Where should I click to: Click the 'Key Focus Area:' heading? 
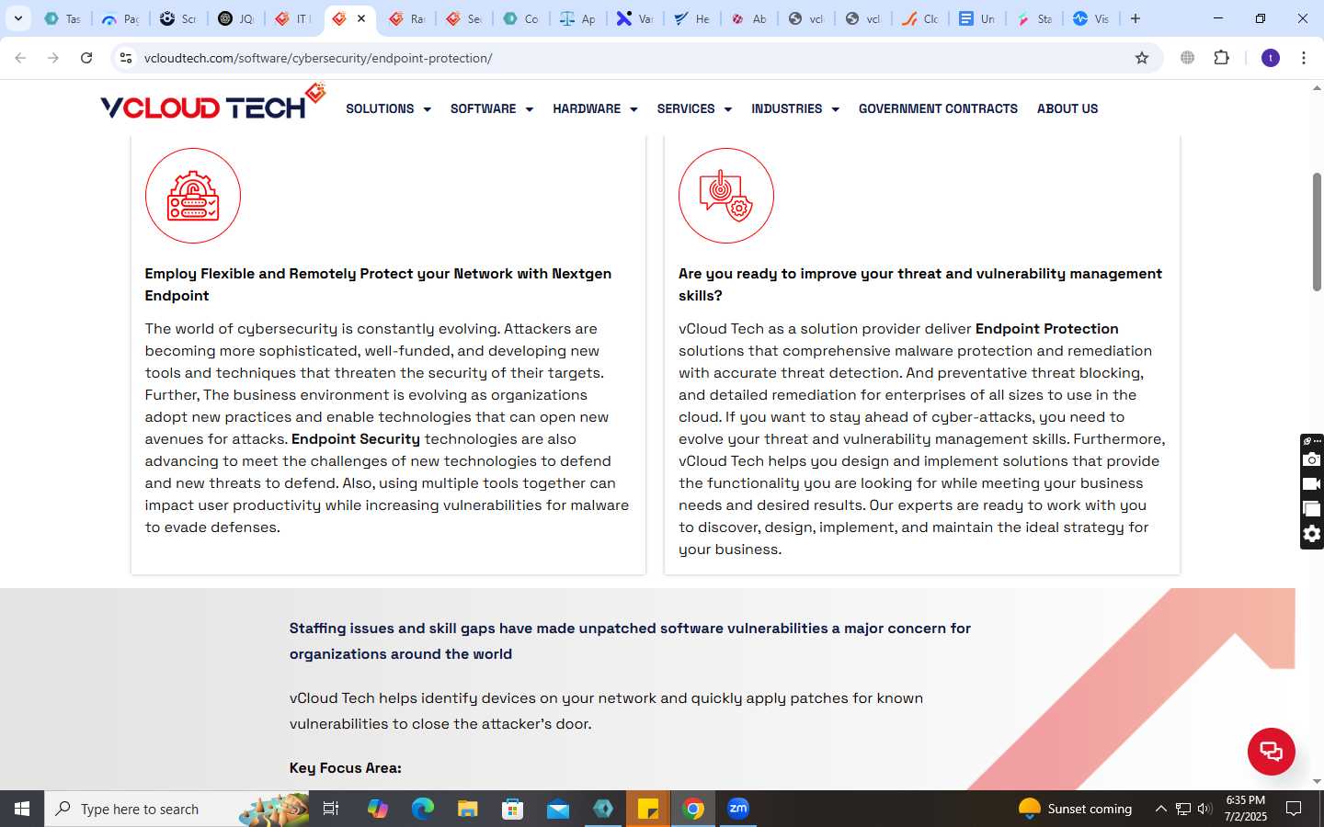point(346,768)
